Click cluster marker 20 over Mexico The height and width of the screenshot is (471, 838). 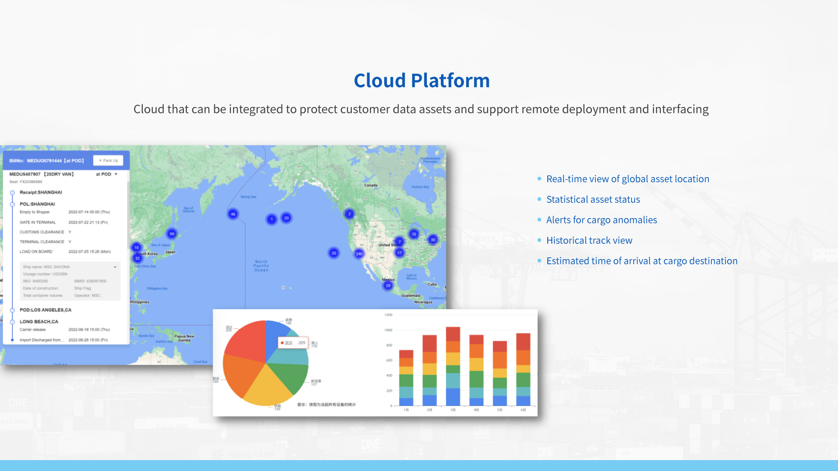point(388,286)
